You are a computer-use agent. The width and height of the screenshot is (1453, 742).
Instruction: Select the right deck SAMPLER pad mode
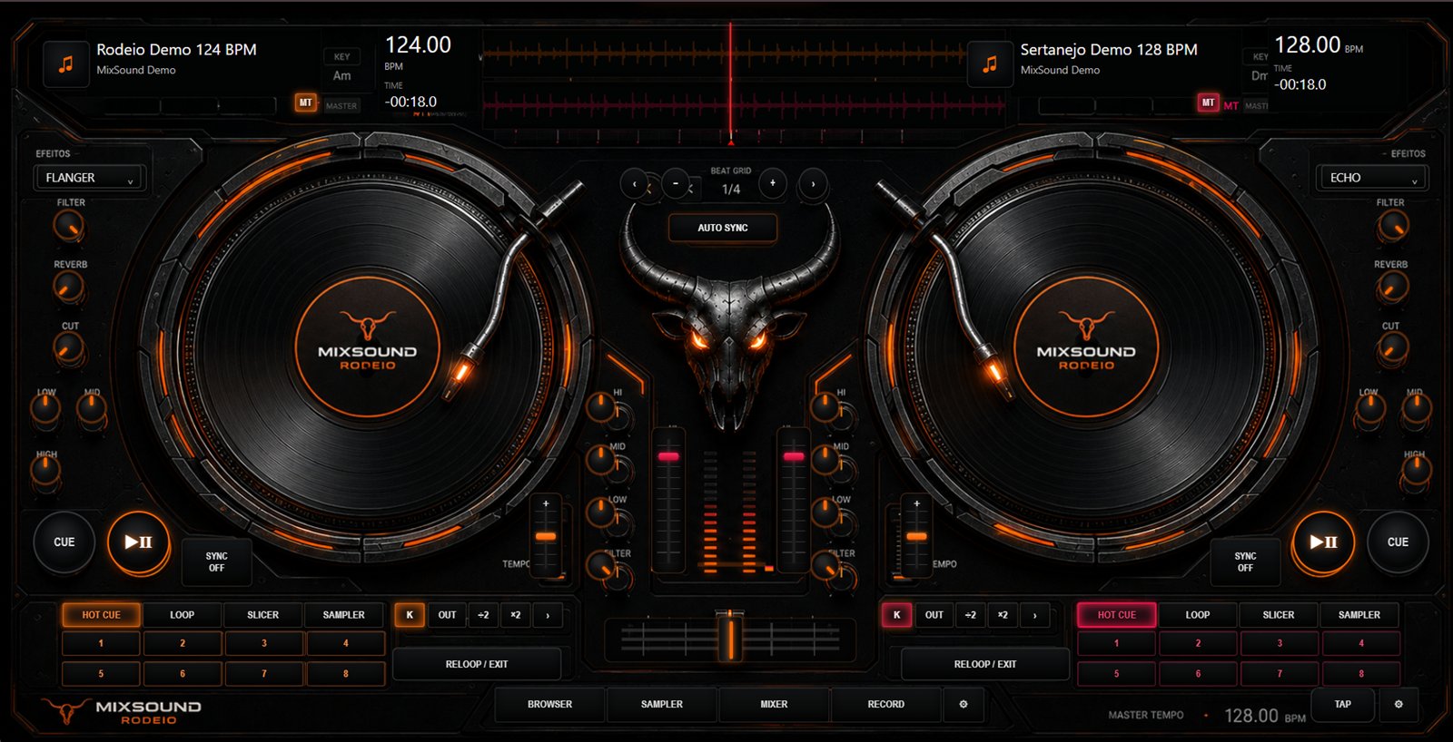[x=1359, y=615]
